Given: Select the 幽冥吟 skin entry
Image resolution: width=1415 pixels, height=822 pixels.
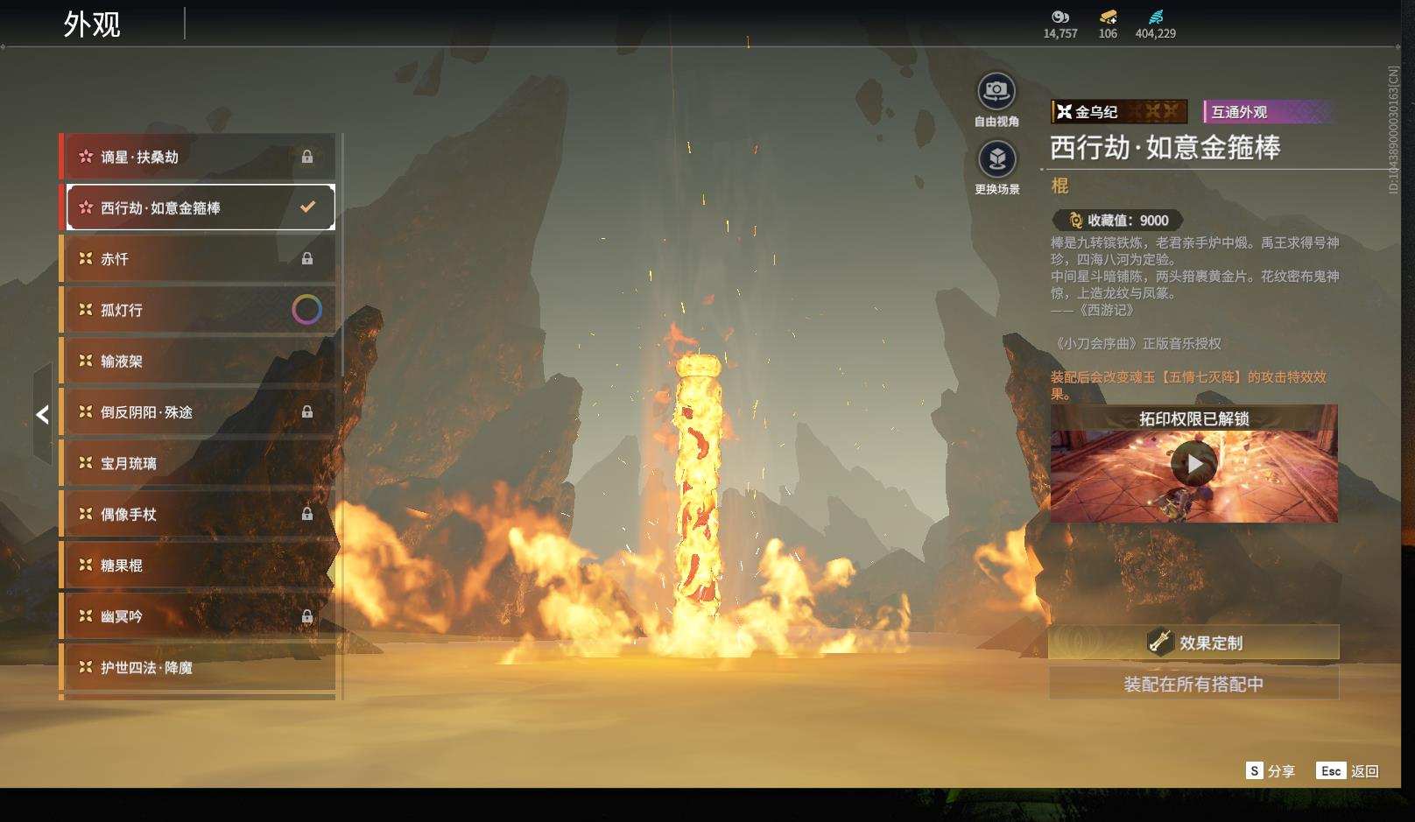Looking at the screenshot, I should (x=198, y=616).
